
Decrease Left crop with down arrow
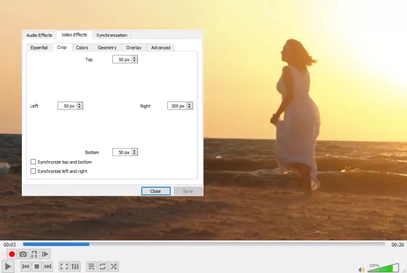click(79, 108)
